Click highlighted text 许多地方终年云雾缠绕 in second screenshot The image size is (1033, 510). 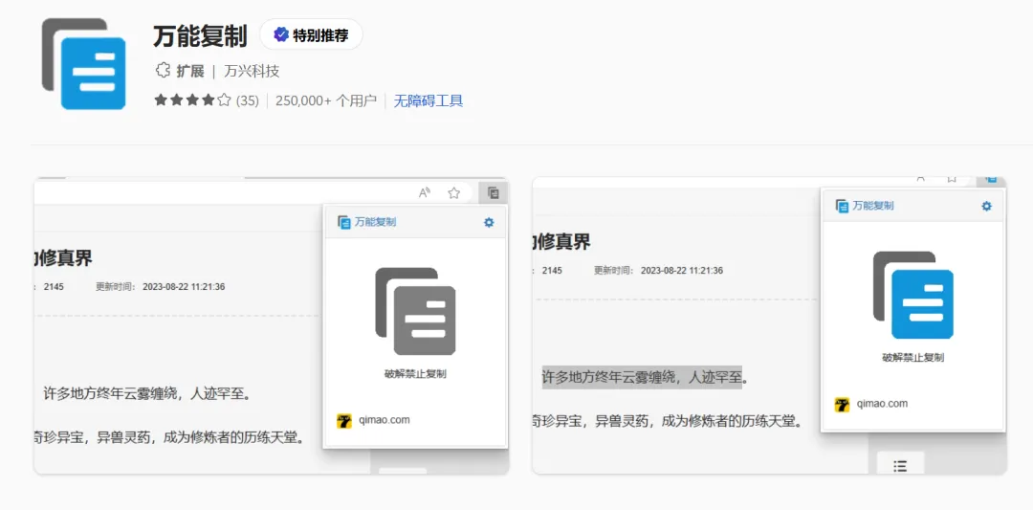click(642, 378)
